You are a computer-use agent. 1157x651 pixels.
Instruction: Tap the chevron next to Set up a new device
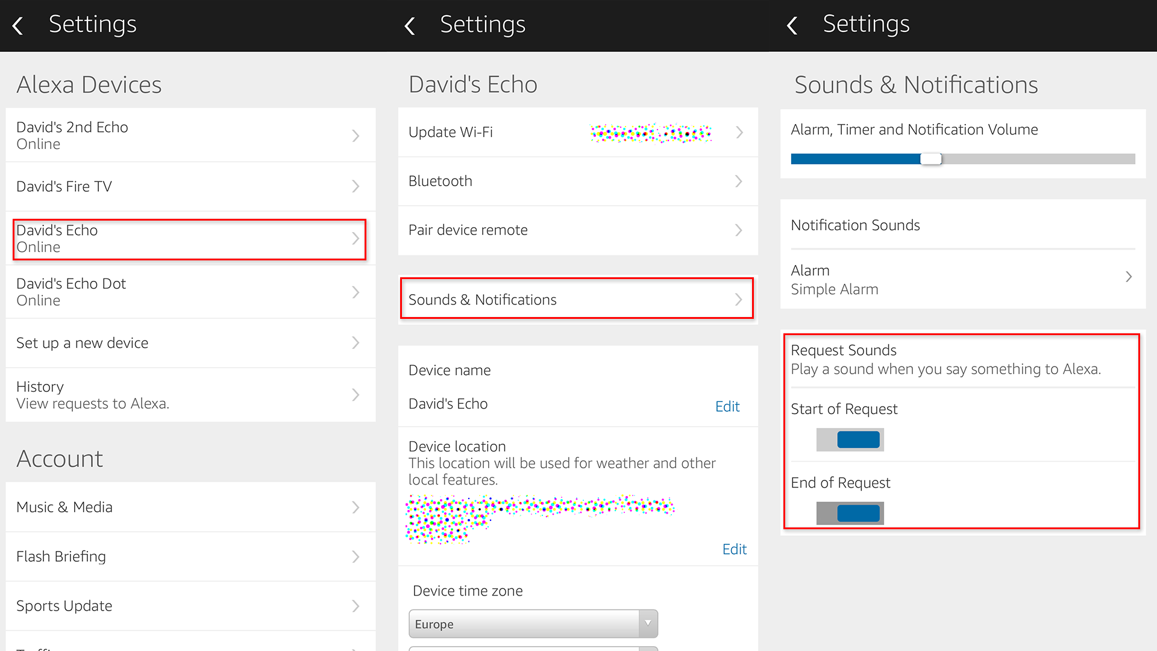[356, 343]
